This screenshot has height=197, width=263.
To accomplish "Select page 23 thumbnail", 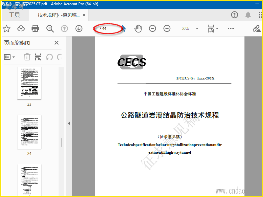I will [x=29, y=83].
